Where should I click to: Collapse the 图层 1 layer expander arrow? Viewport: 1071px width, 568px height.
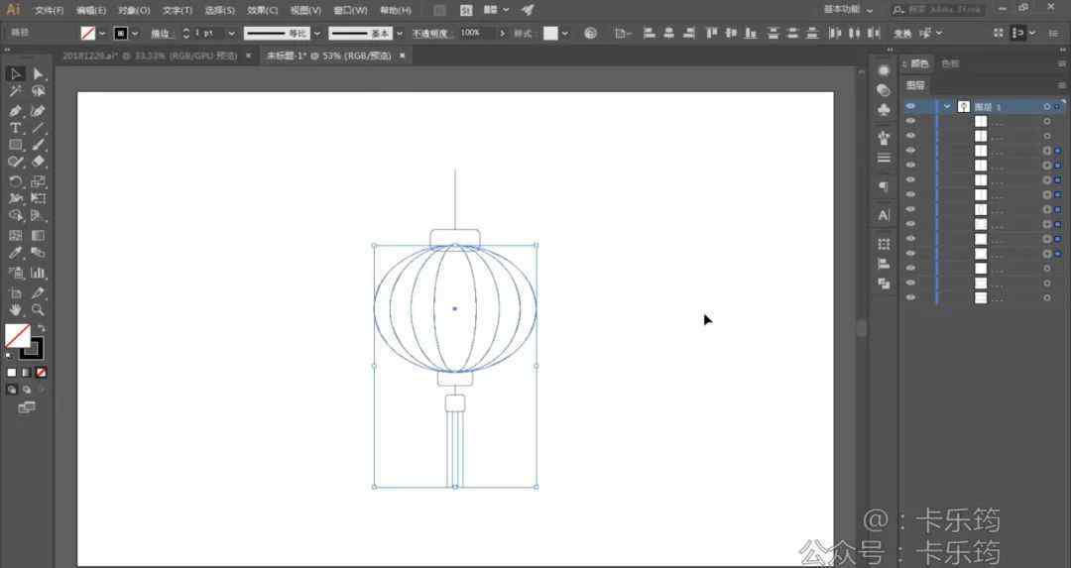947,107
